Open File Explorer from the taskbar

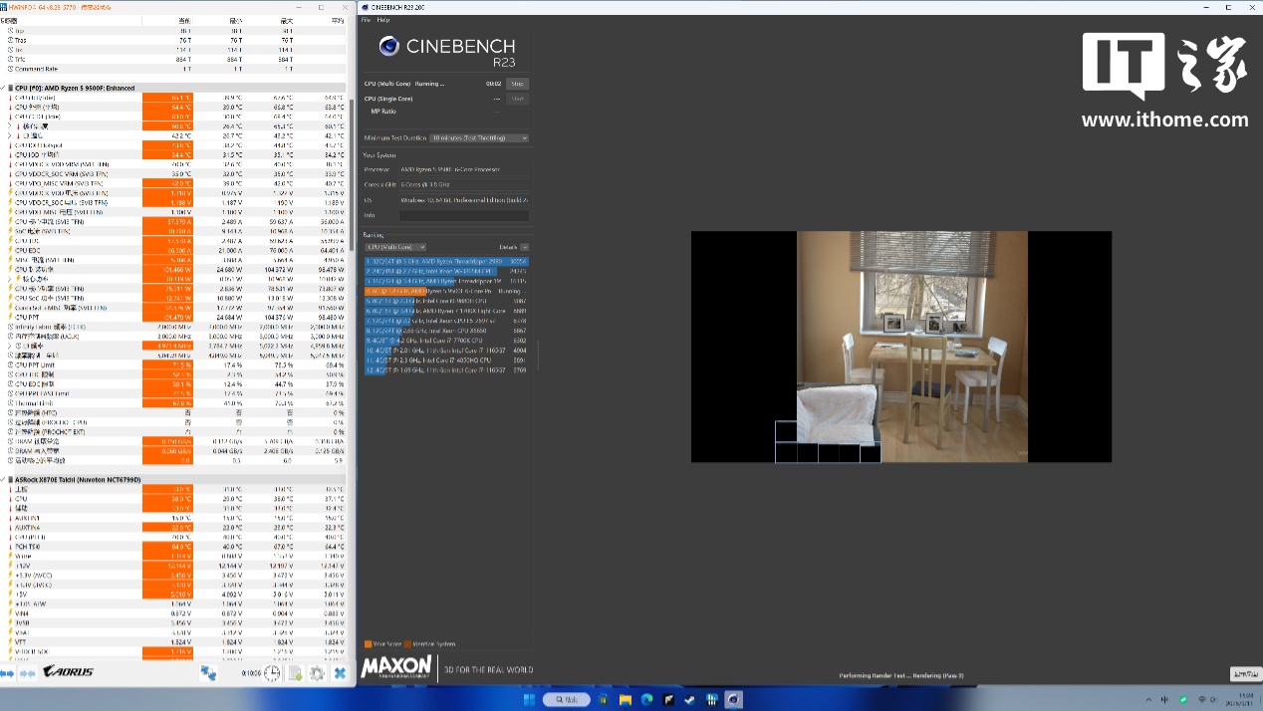[626, 699]
